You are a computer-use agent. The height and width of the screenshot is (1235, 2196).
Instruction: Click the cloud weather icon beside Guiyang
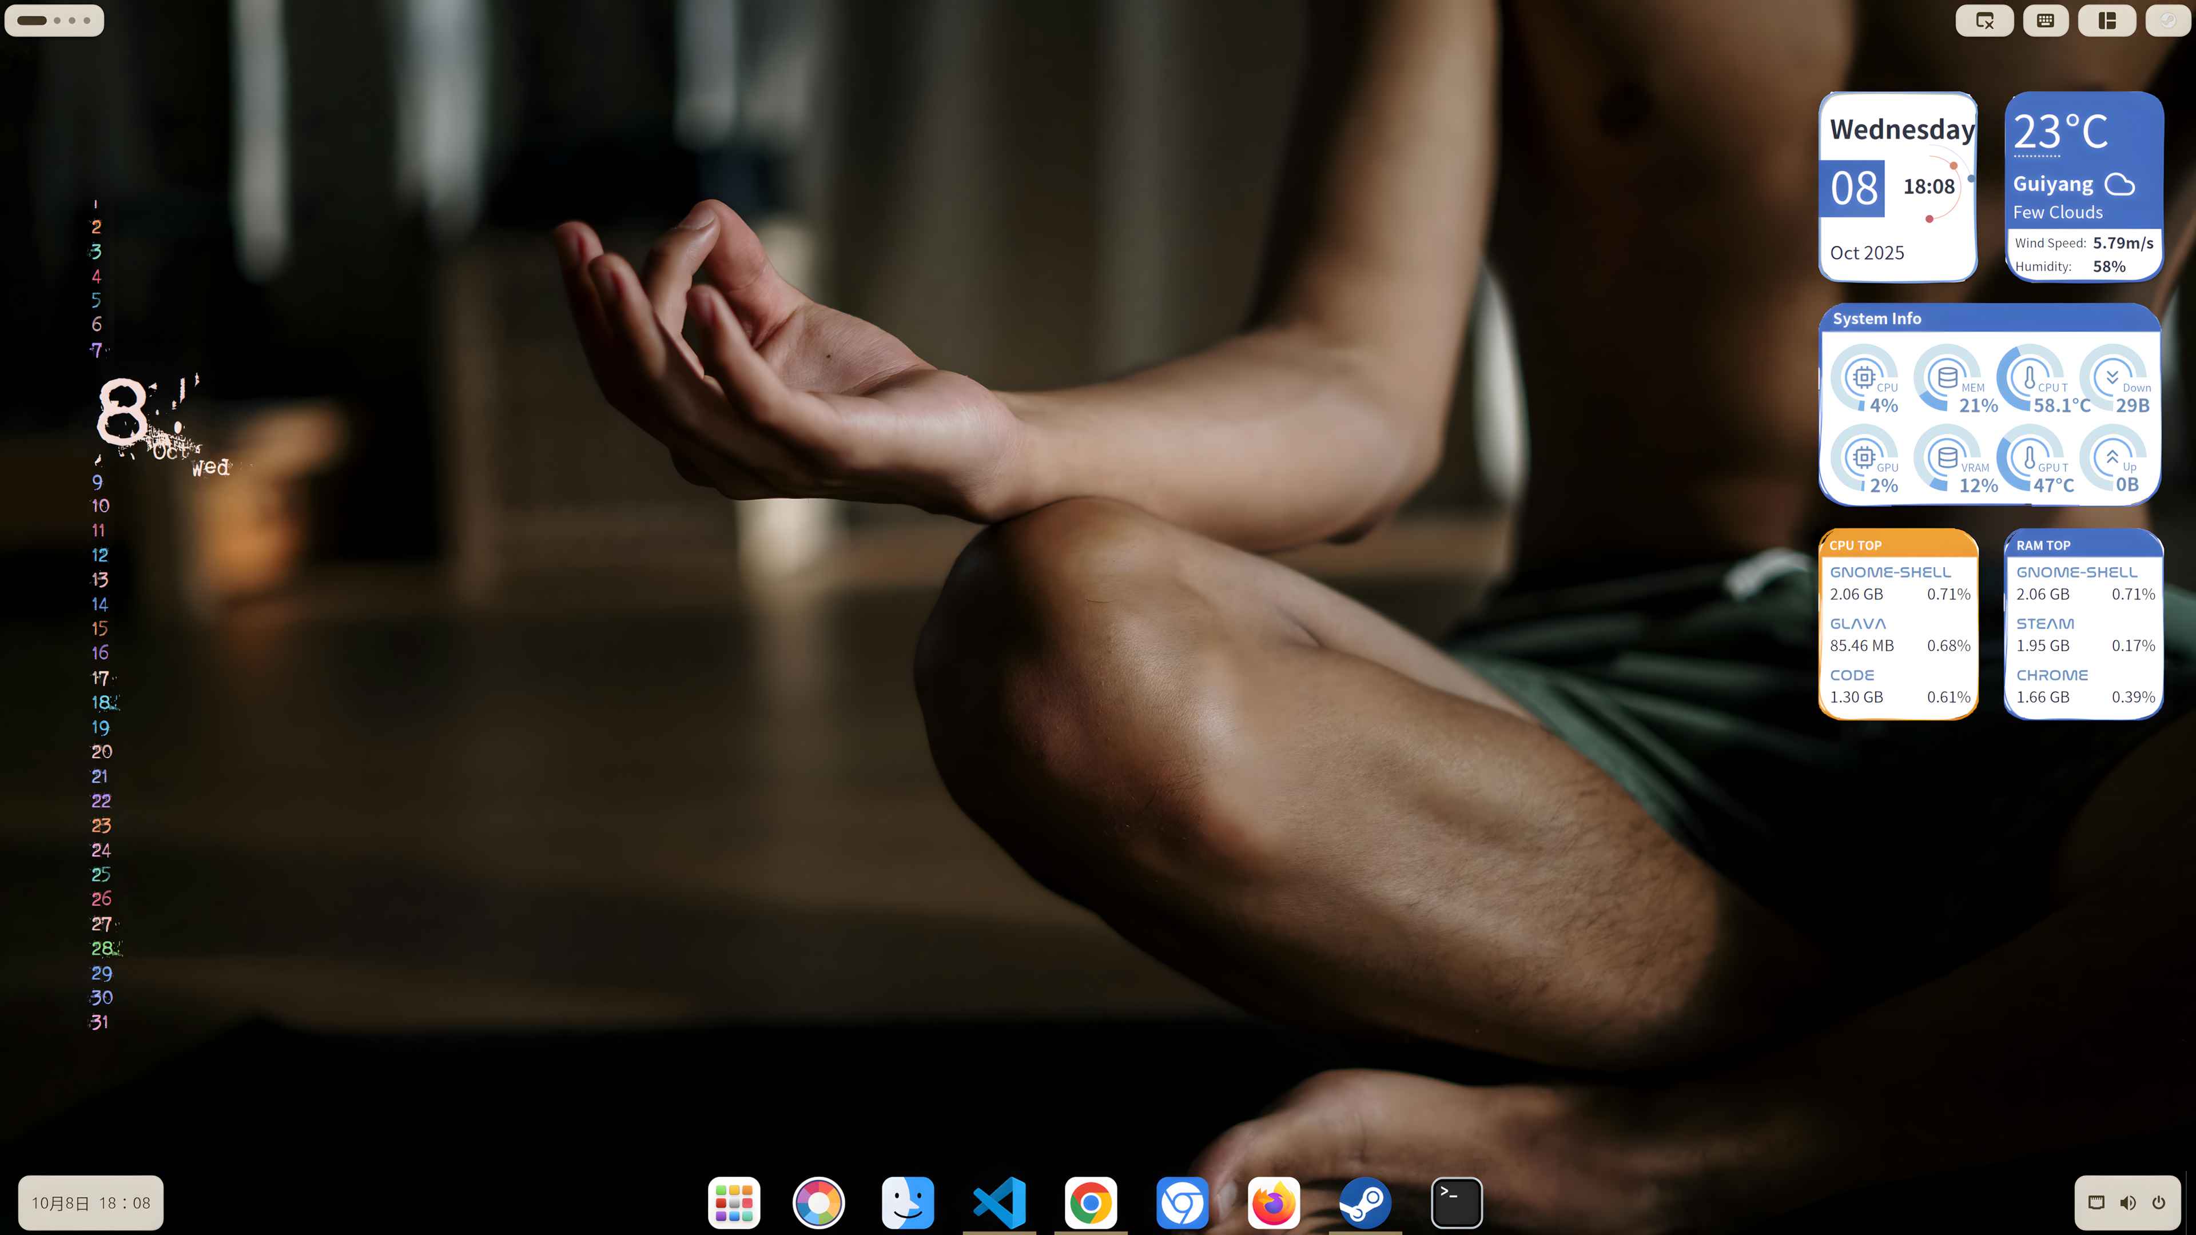coord(2120,184)
